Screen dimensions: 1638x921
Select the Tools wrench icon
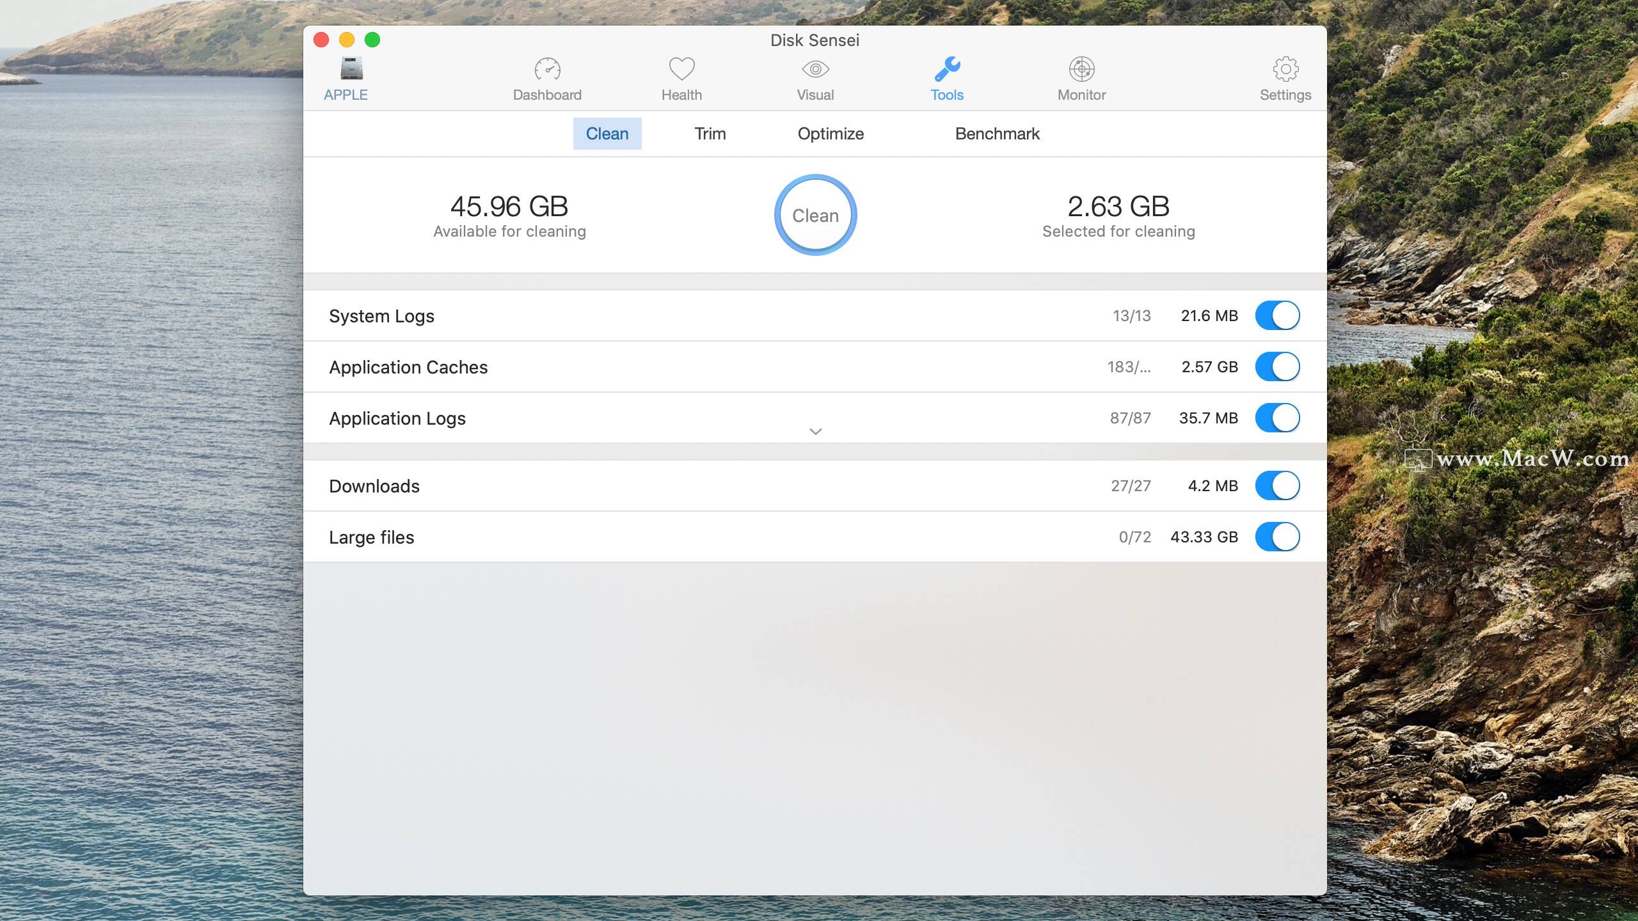coord(947,69)
